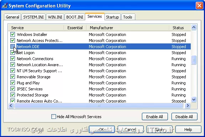Viewport: 205px width, 137px height.
Task: Select Network Access Protection service name
Action: [x=40, y=41]
